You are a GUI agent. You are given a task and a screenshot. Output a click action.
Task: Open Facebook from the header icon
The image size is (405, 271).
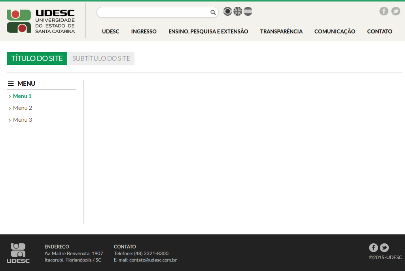(384, 11)
